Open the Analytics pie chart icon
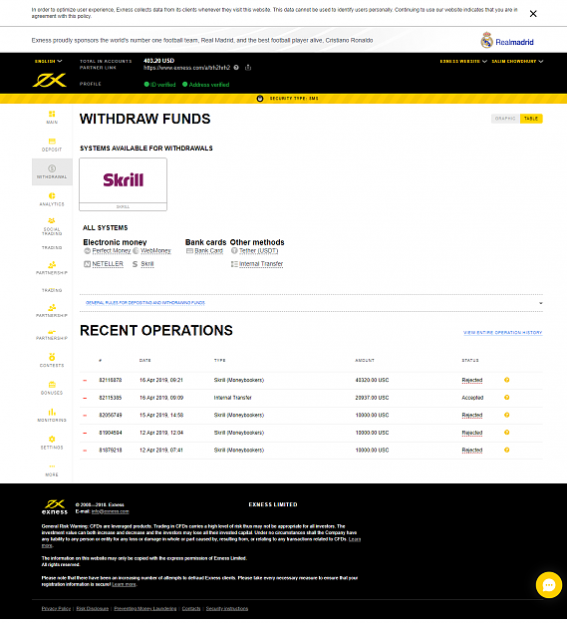Viewport: 567px width, 623px height. (52, 195)
